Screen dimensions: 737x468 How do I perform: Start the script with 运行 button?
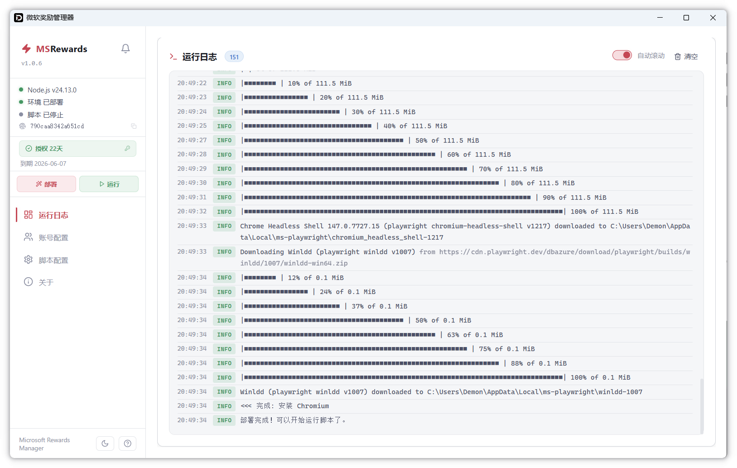(x=109, y=184)
